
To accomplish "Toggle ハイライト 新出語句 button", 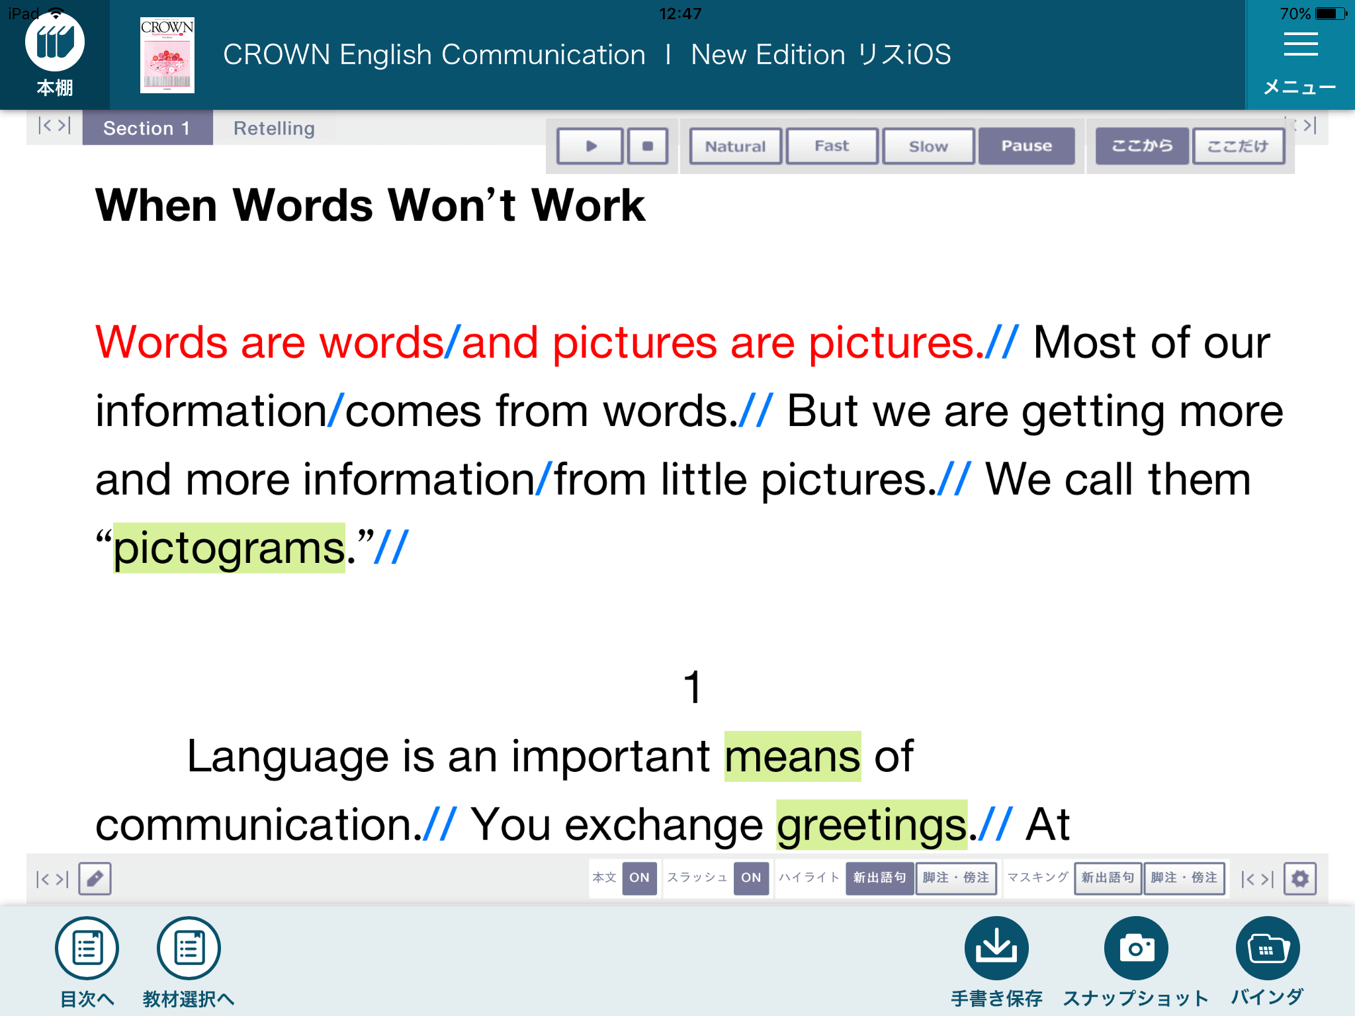I will pos(879,878).
